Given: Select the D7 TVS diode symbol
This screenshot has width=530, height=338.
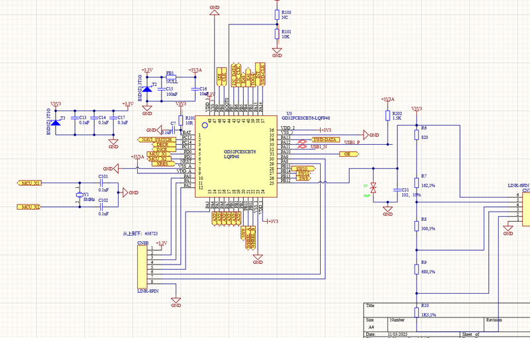Looking at the screenshot, I should pyautogui.click(x=373, y=188).
